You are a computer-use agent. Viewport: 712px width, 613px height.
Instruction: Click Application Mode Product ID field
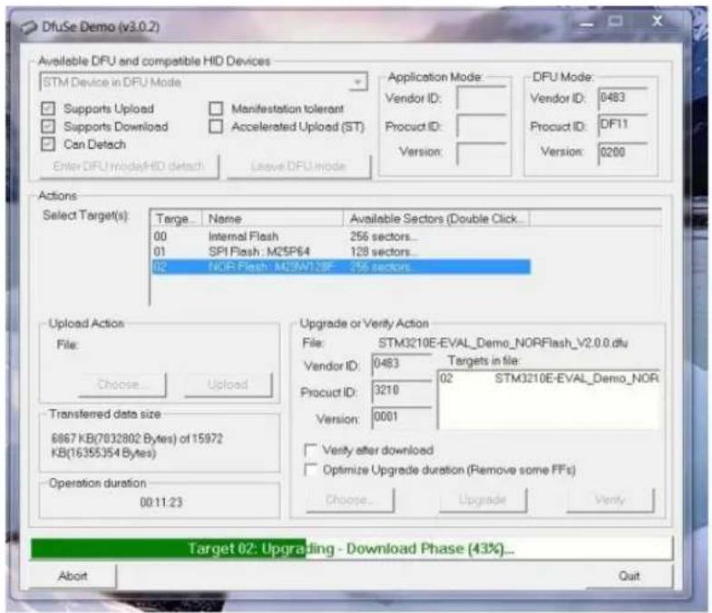tap(482, 126)
